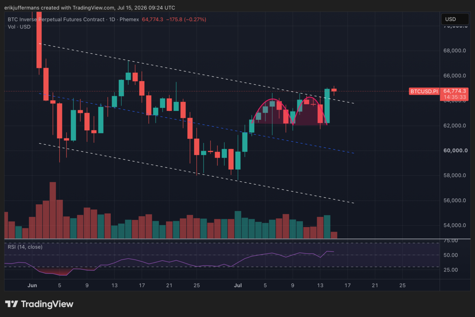The image size is (475, 317).
Task: Click the tallest June volume bar
Action: tap(53, 210)
